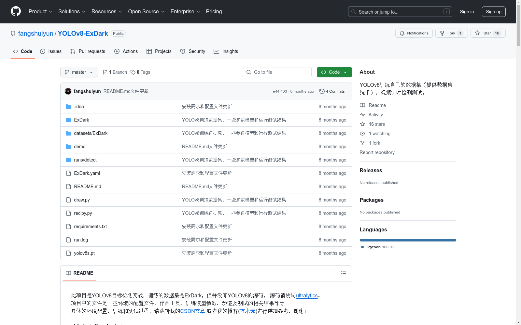Click the Sign up button
The width and height of the screenshot is (521, 325).
494,12
